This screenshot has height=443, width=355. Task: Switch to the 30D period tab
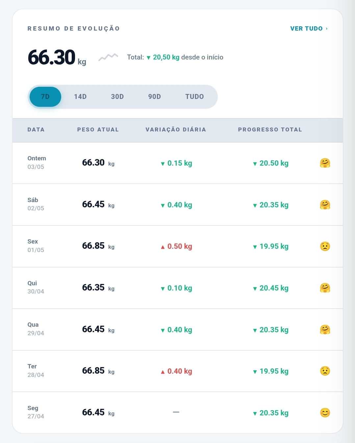coord(117,97)
